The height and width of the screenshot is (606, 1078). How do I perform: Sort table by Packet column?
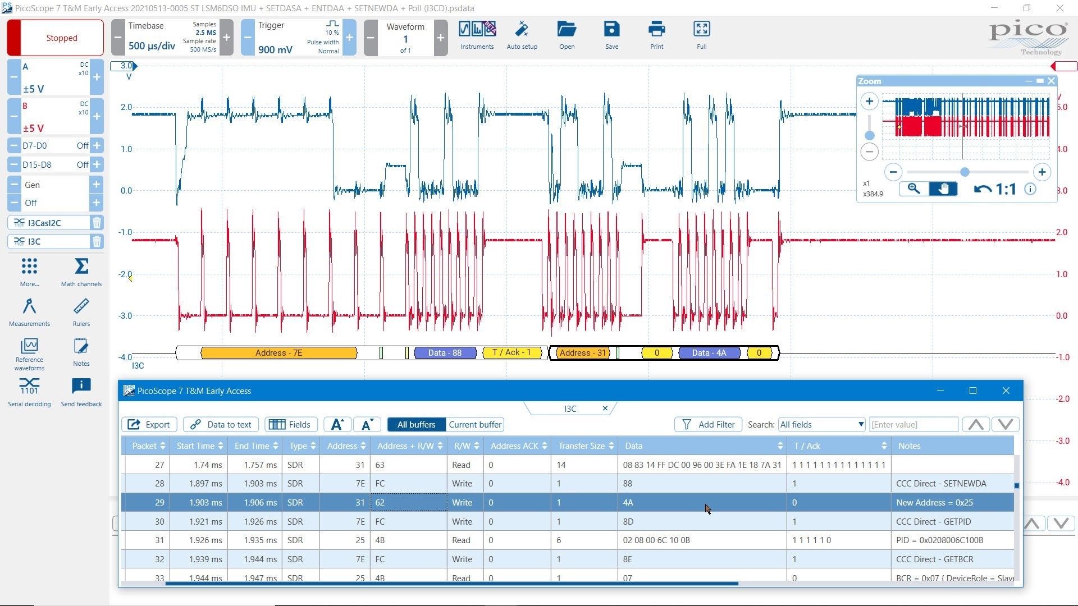148,446
